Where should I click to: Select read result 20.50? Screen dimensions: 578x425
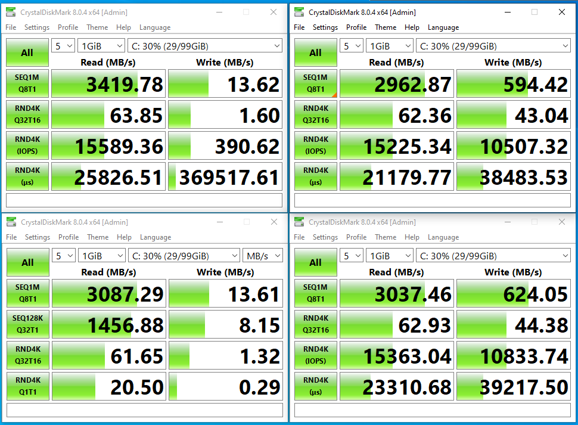pos(109,386)
